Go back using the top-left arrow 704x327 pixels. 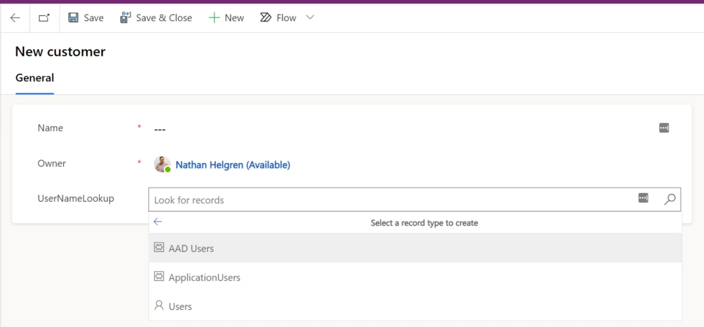point(15,18)
